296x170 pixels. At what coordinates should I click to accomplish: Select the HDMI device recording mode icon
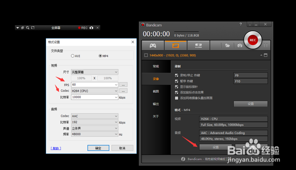(198, 46)
